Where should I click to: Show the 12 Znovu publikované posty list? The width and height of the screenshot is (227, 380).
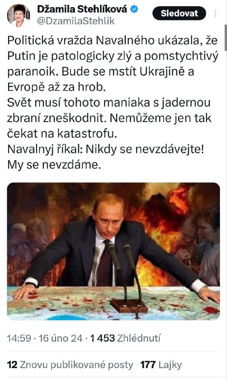70,365
